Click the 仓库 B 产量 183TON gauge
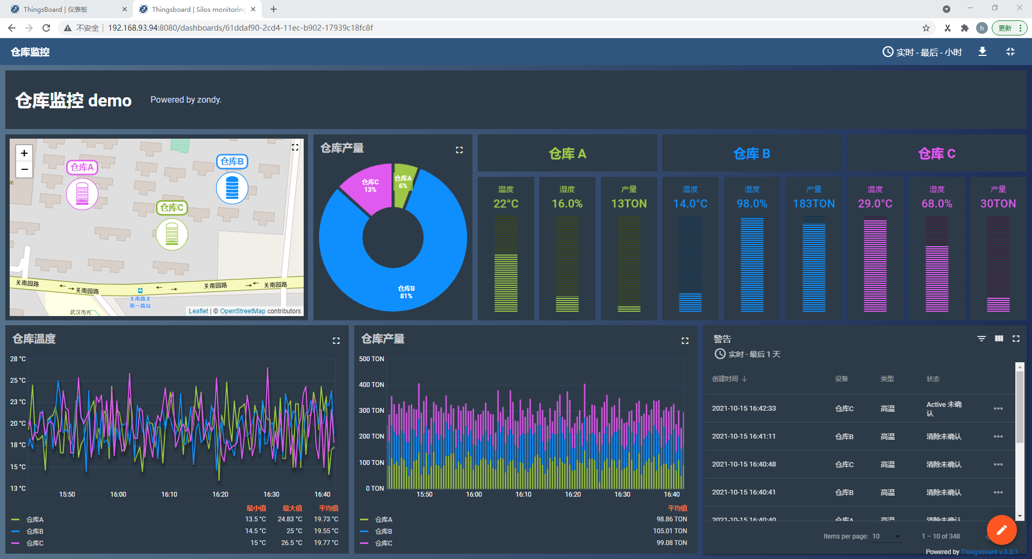The width and height of the screenshot is (1032, 559). click(x=814, y=249)
